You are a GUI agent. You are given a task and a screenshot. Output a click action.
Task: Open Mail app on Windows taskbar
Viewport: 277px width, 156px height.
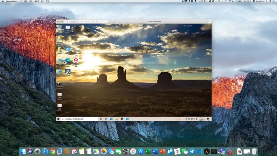coord(127,119)
